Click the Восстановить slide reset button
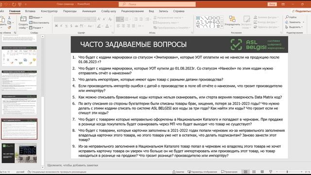Viewport: 311px width, 175px height. 39,23
